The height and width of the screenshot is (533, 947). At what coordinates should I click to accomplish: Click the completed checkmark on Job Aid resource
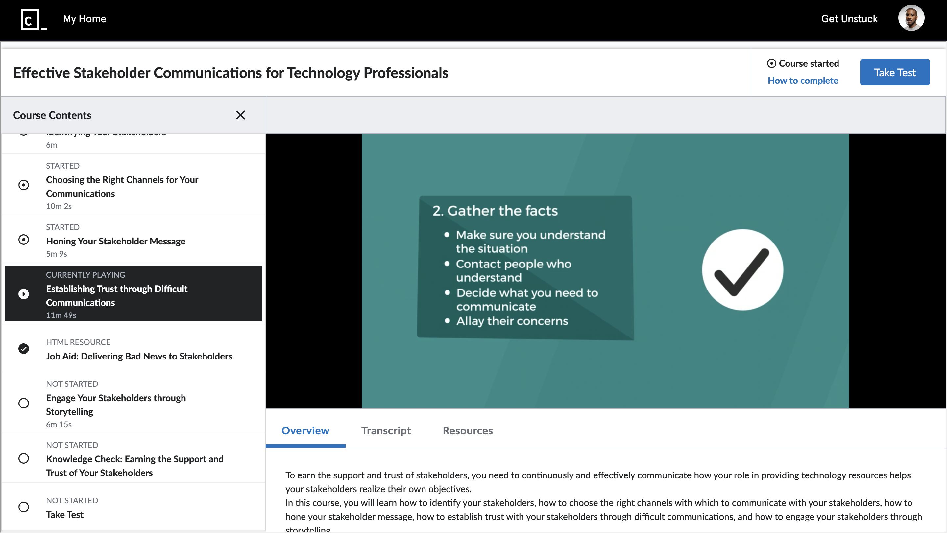click(24, 348)
